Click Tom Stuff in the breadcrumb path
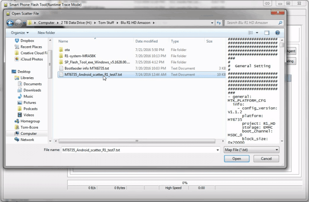Screen dimensions: 309x202 (x=106, y=23)
